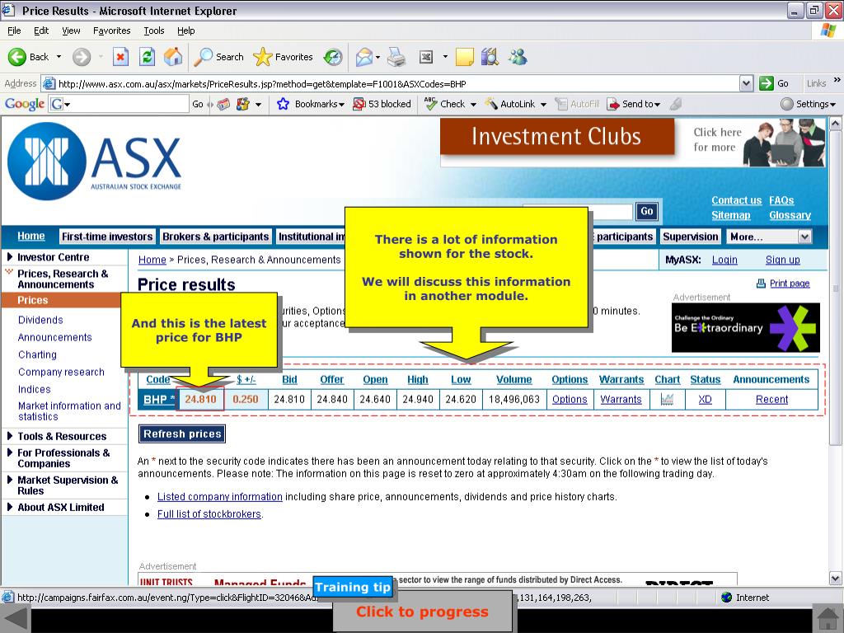The width and height of the screenshot is (844, 633).
Task: Click the 53 blocked popup blocker icon
Action: click(x=359, y=104)
